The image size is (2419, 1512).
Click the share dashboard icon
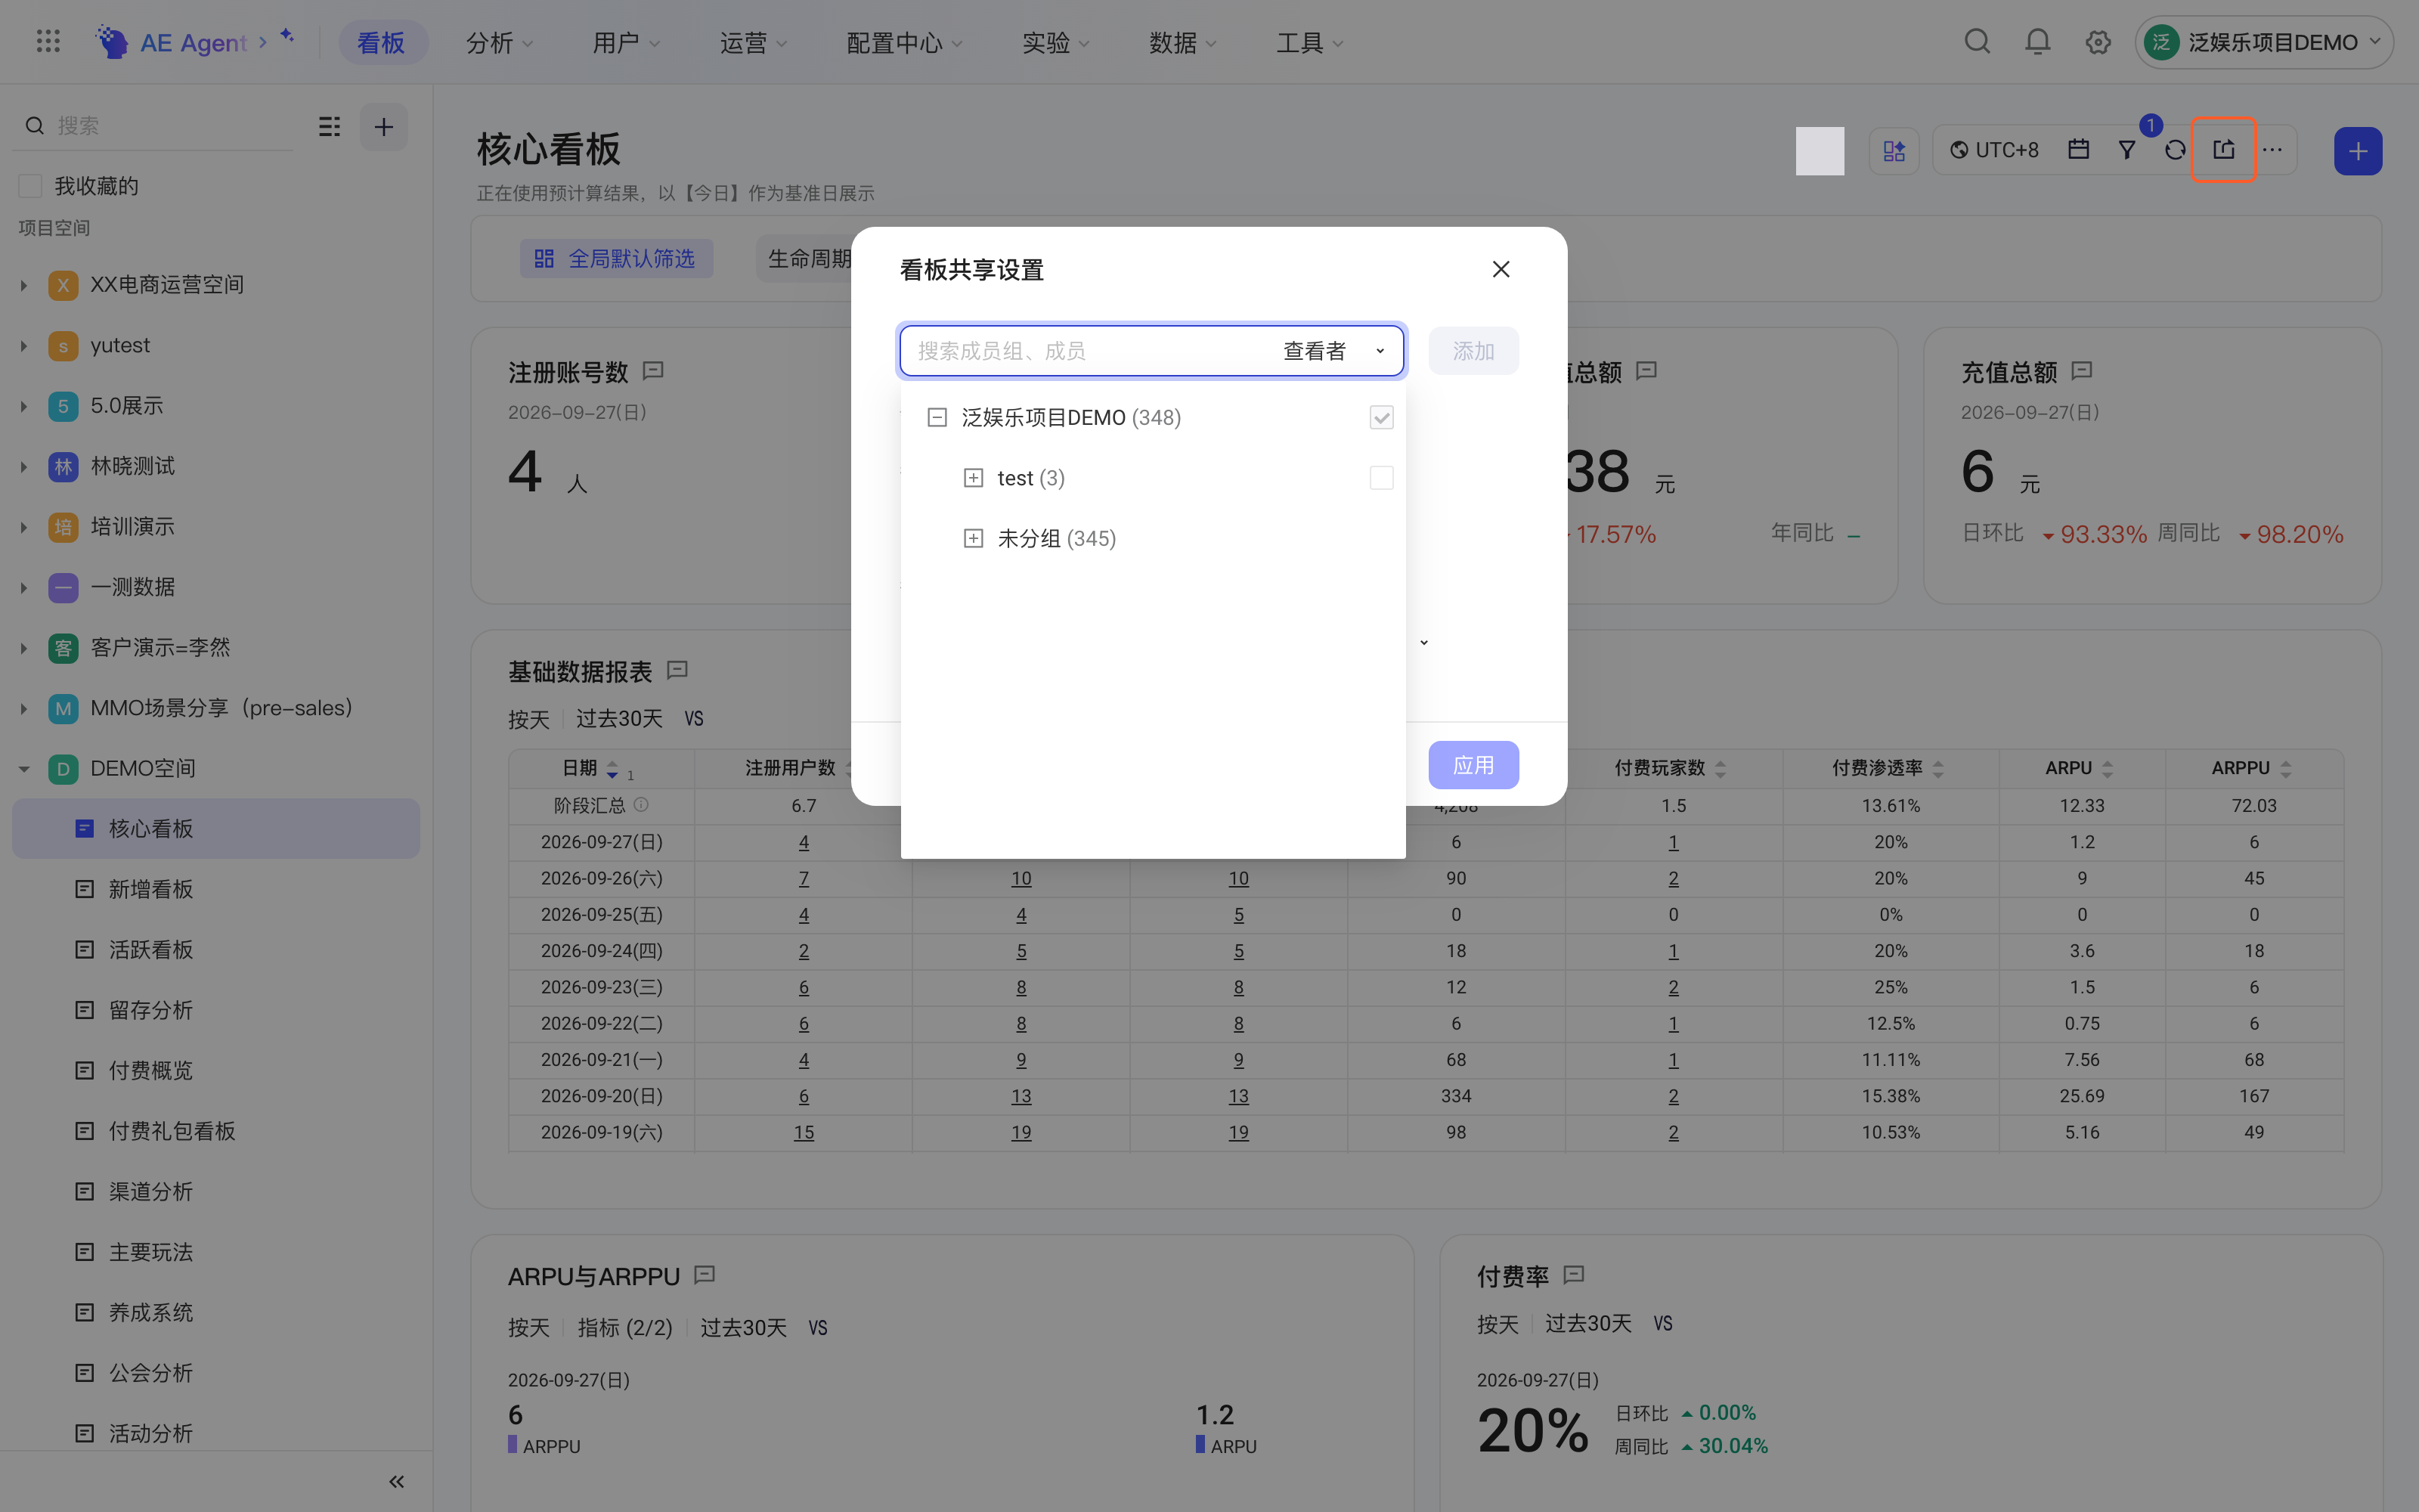(x=2223, y=150)
